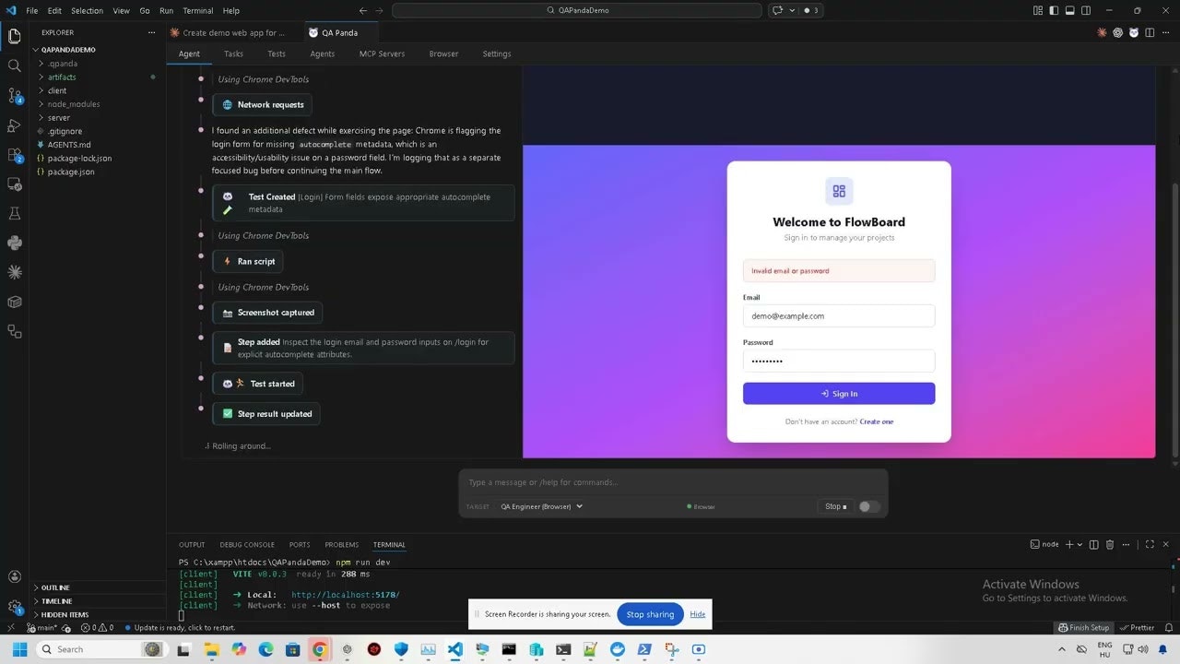Split the terminal
The height and width of the screenshot is (664, 1180).
(1094, 544)
